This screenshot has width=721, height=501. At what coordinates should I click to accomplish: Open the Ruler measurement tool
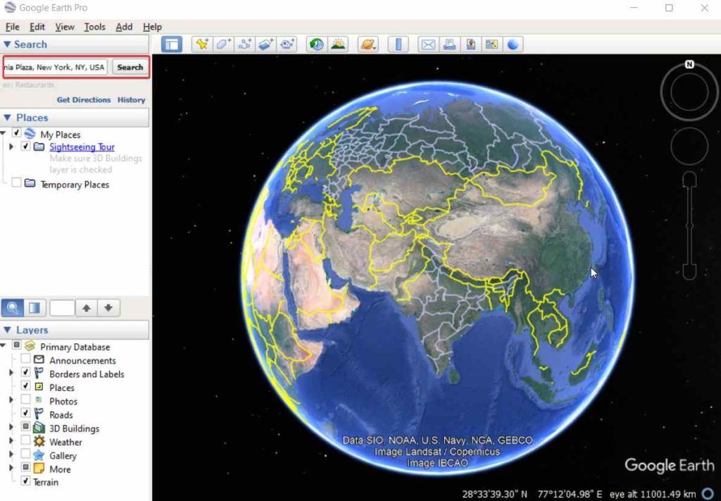tap(399, 44)
